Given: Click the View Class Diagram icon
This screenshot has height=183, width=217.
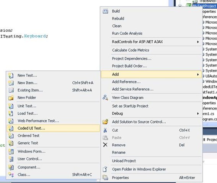Looking at the screenshot, I should [105, 98].
